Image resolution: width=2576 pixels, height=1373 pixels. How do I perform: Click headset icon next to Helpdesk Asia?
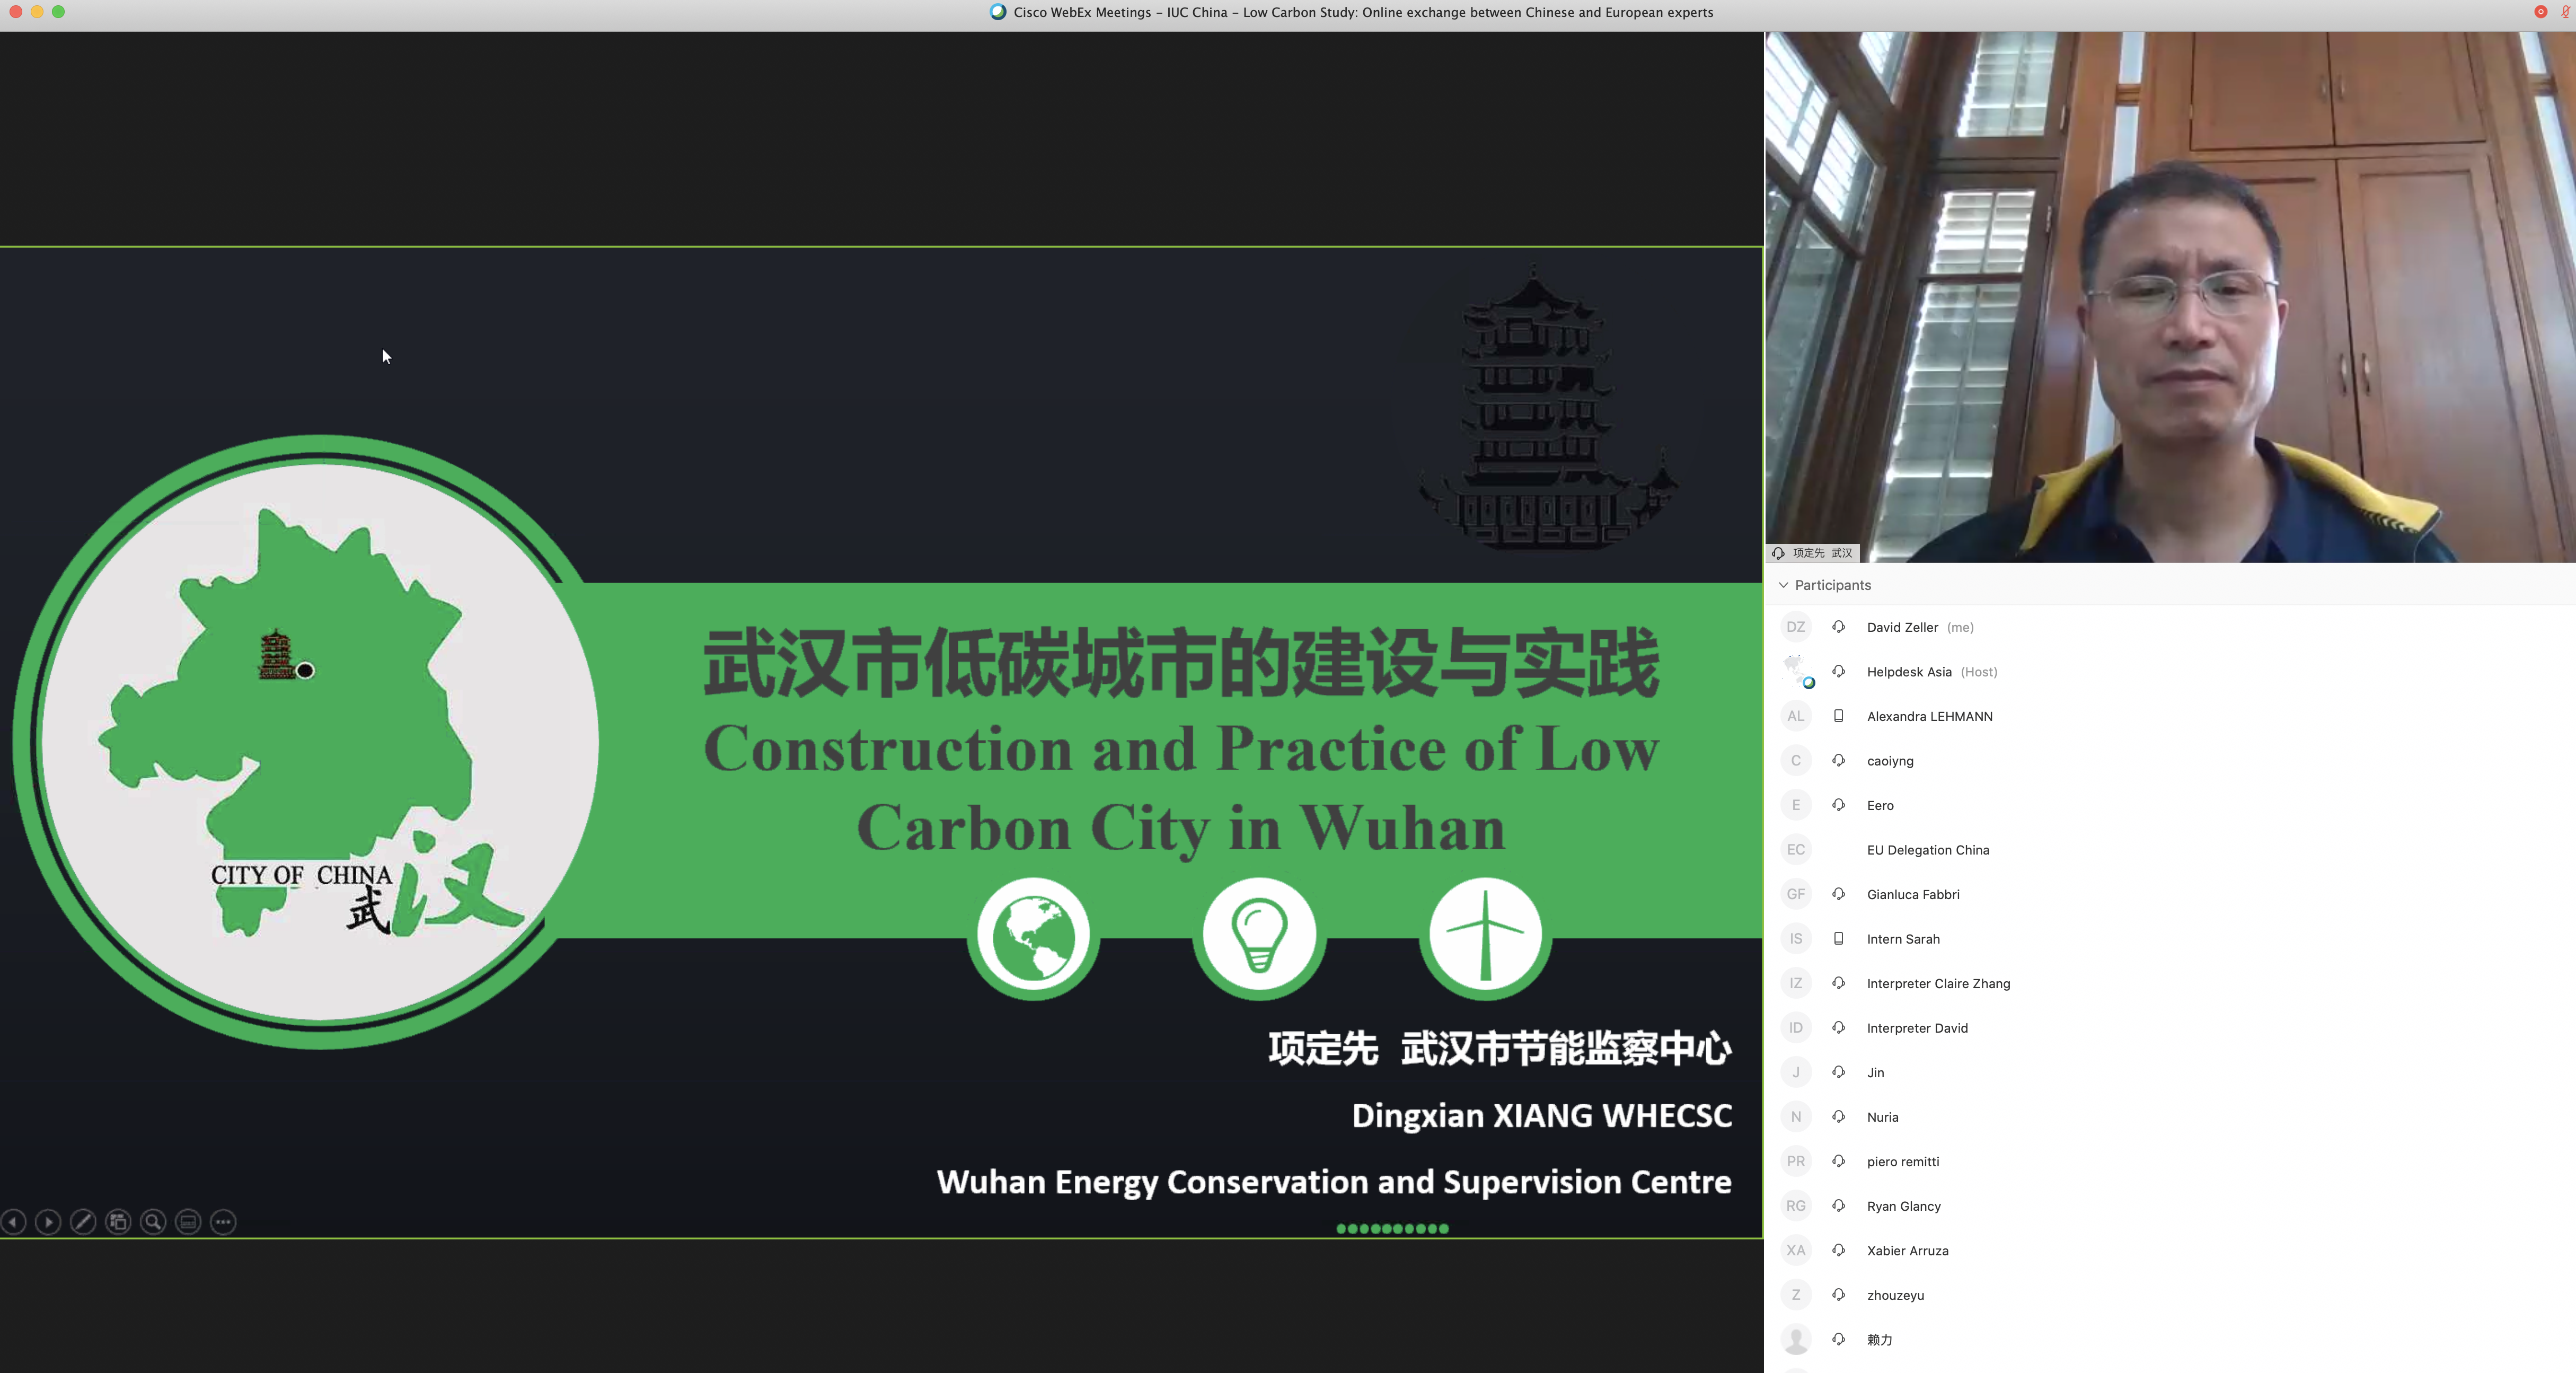1838,671
